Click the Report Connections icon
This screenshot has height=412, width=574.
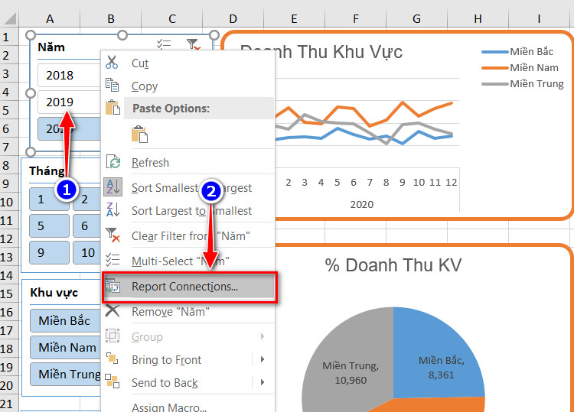[x=113, y=286]
